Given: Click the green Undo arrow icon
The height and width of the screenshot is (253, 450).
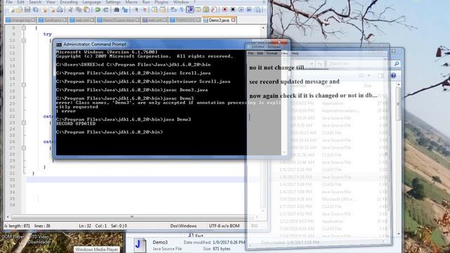Looking at the screenshot, I should [98, 10].
